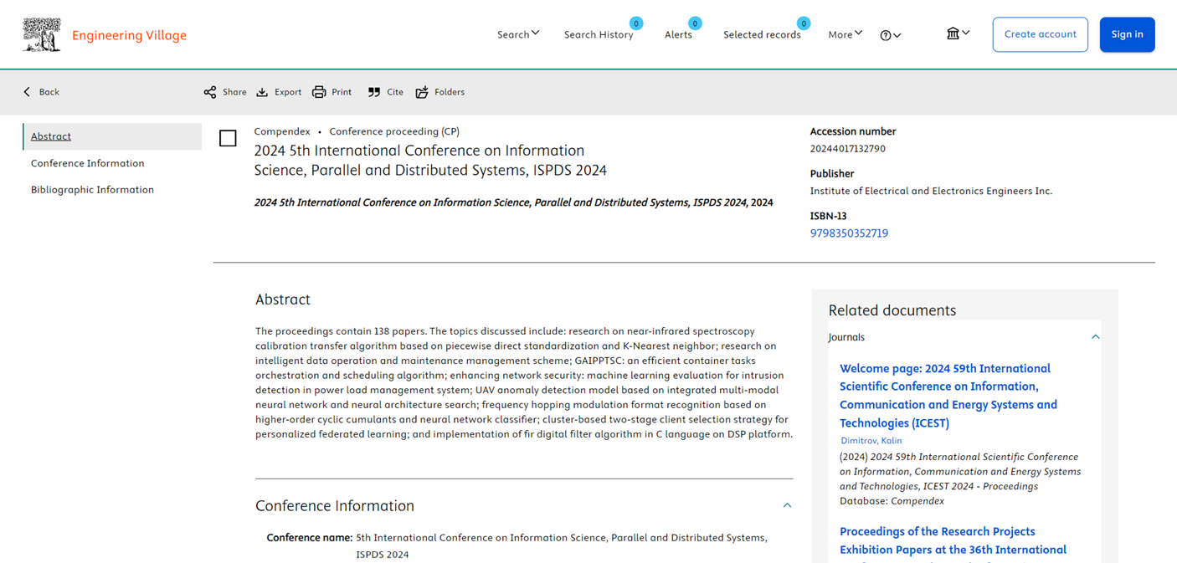This screenshot has width=1177, height=563.
Task: Click the Elsevier tree logo
Action: pos(42,34)
